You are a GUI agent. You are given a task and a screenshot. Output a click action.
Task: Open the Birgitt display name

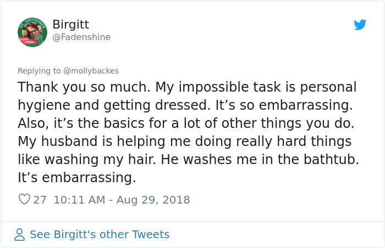coord(71,24)
